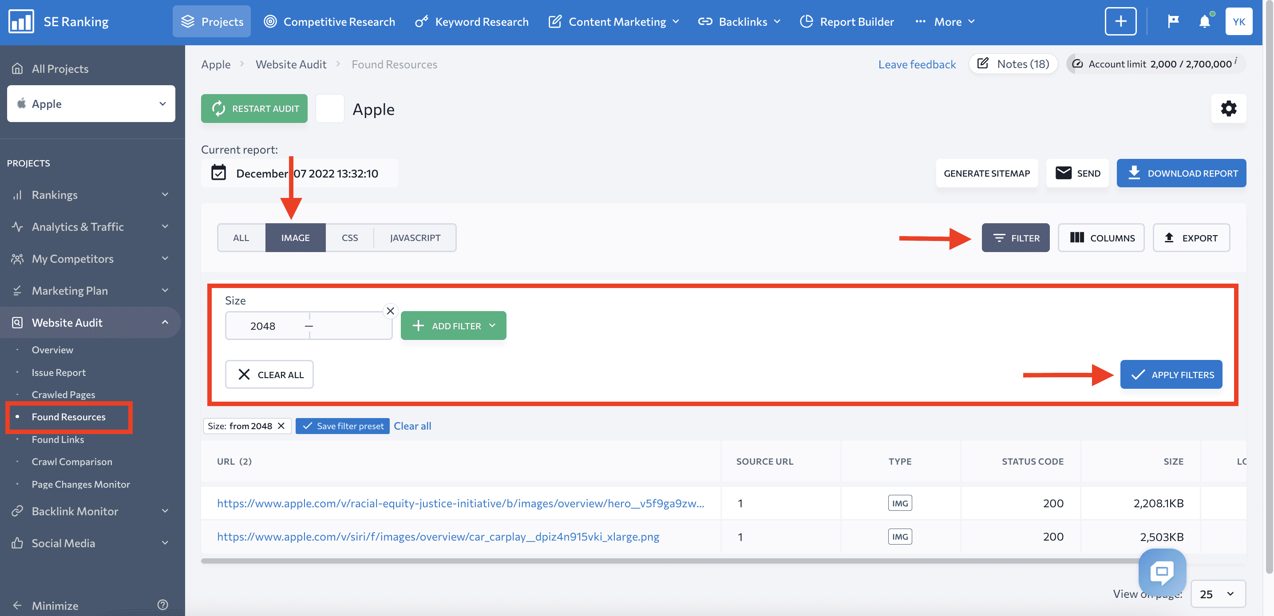Open the car_carplay xlarge.png URL
The height and width of the screenshot is (616, 1274).
(x=438, y=537)
